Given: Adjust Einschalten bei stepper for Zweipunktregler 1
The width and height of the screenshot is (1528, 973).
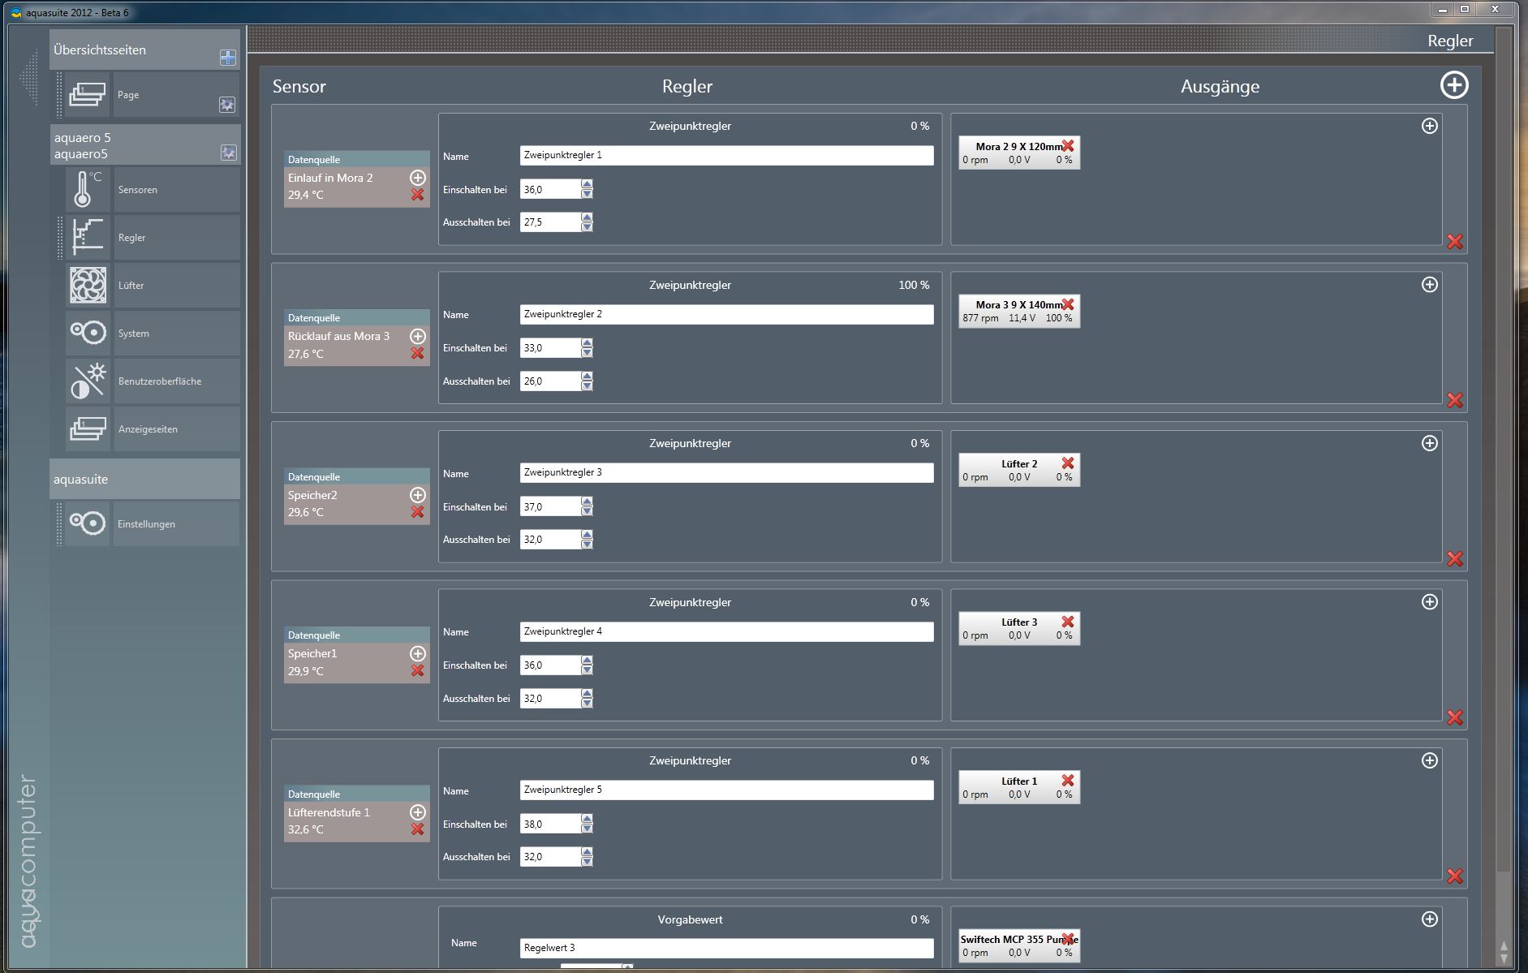Looking at the screenshot, I should click(587, 189).
